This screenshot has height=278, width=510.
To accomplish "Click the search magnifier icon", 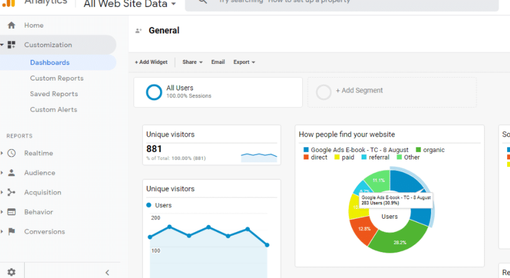I will pyautogui.click(x=203, y=1).
